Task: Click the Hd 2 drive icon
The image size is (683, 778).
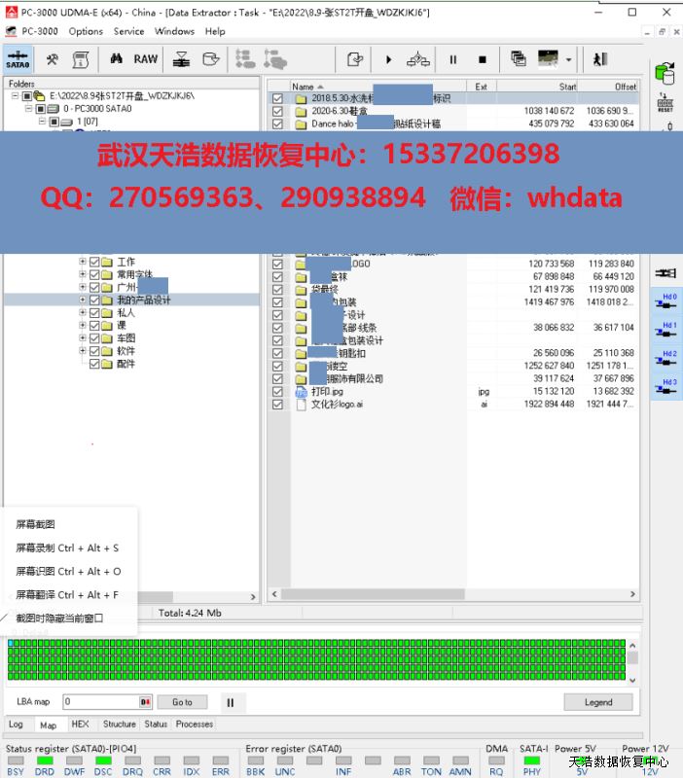Action: click(x=667, y=361)
